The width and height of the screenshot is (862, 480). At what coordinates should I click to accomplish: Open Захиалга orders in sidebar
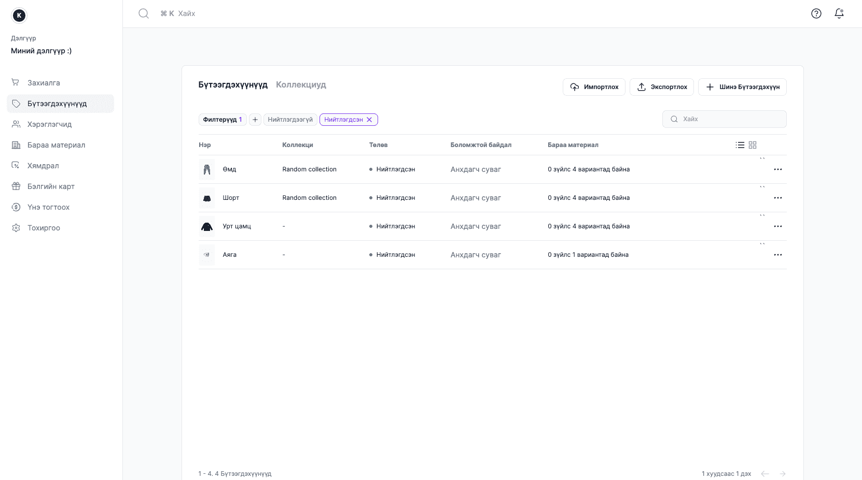click(60, 83)
